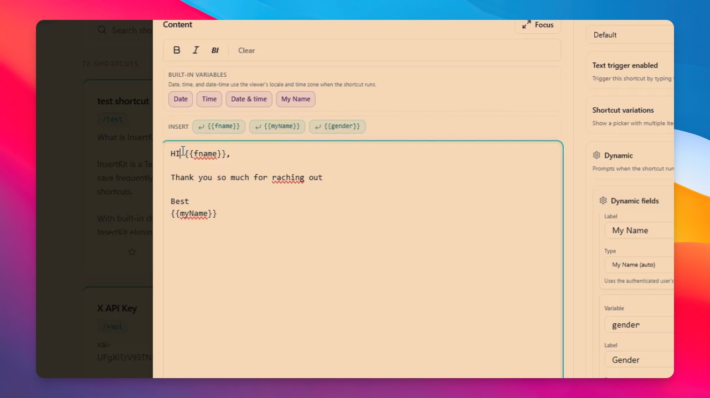Click the Dynamic fields gear icon
This screenshot has height=398, width=710.
pos(603,201)
